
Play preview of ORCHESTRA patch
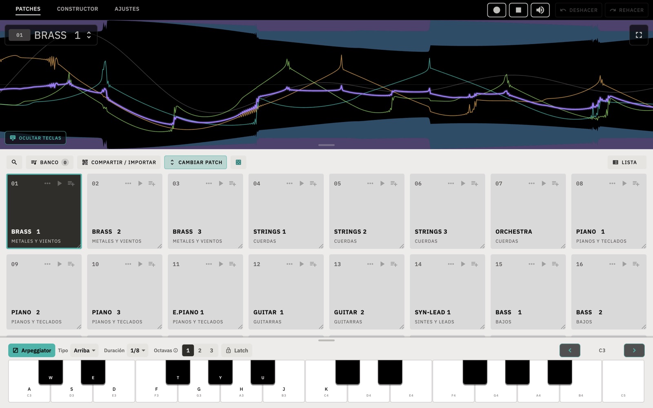(x=544, y=184)
